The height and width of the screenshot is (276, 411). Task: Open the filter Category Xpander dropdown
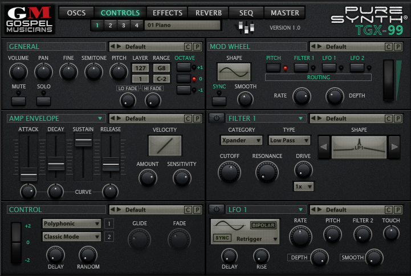(x=241, y=140)
